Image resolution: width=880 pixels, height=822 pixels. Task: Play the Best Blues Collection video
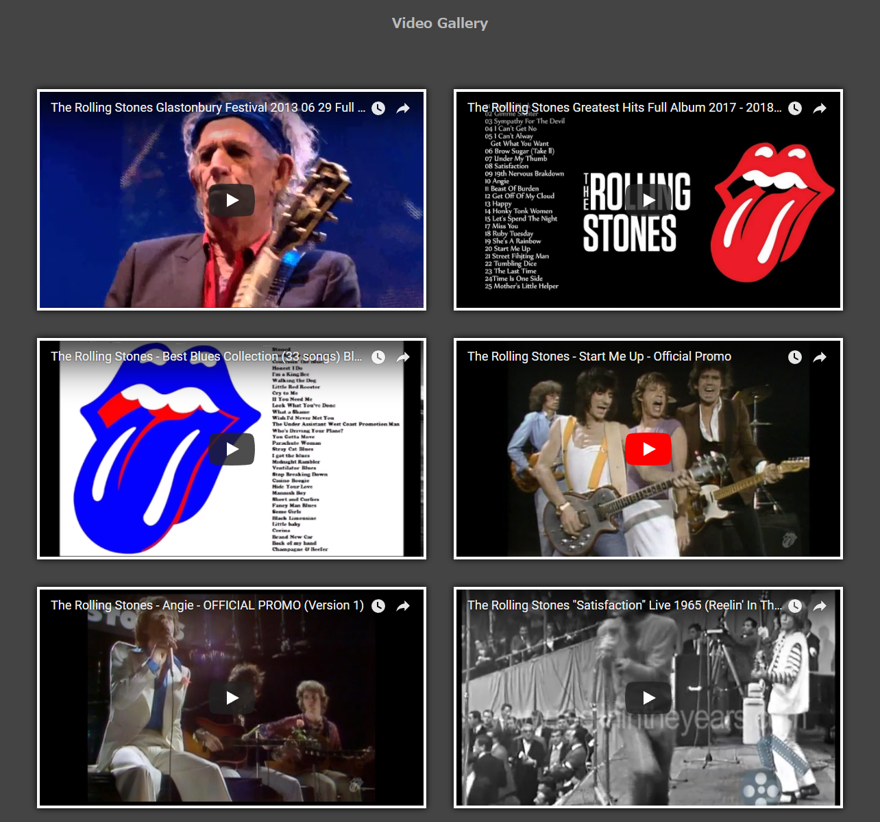pyautogui.click(x=232, y=449)
